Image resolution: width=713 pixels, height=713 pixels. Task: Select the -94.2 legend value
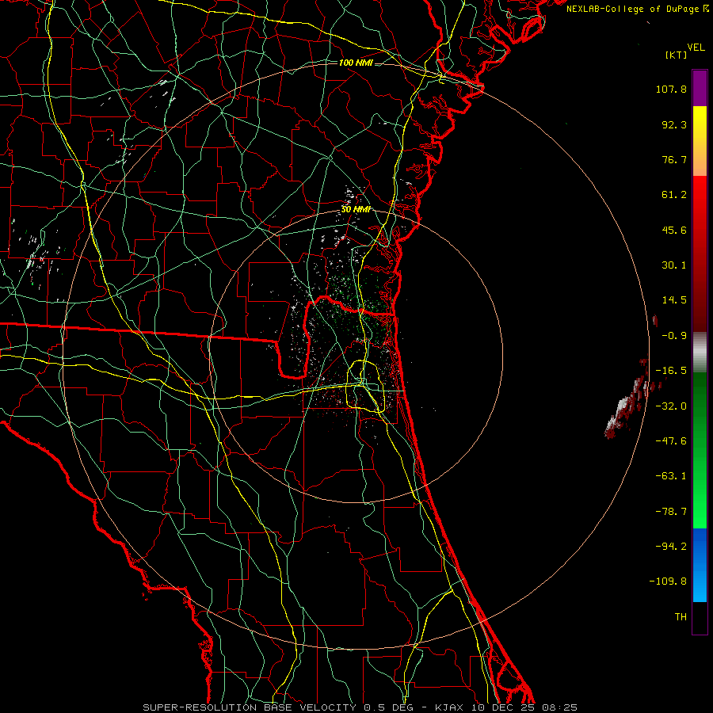coord(671,547)
